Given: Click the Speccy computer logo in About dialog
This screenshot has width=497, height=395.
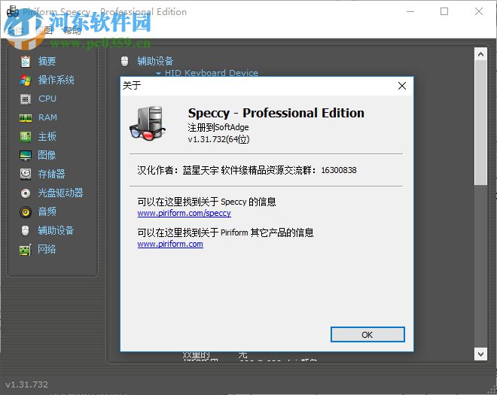Looking at the screenshot, I should 148,123.
